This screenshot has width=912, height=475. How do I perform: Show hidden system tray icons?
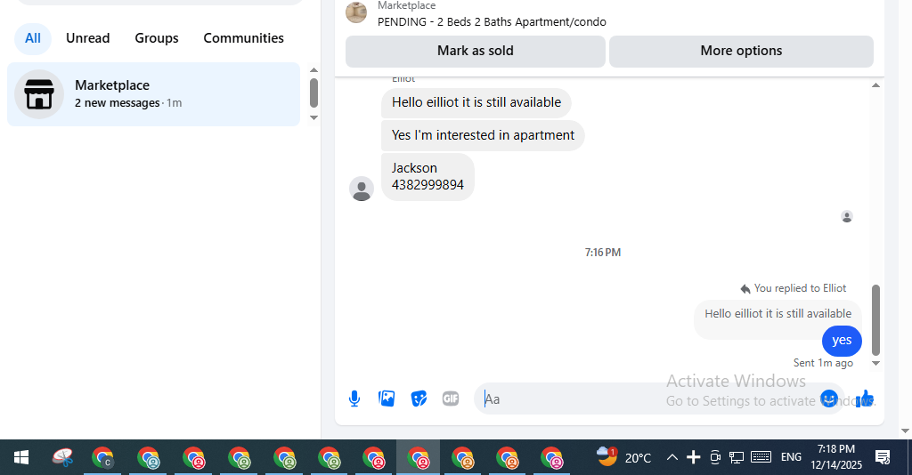coord(672,457)
